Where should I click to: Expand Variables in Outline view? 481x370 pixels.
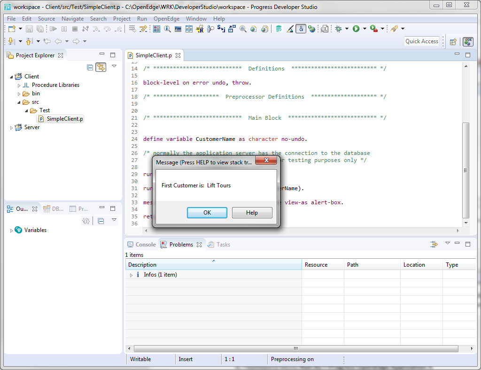(11, 231)
